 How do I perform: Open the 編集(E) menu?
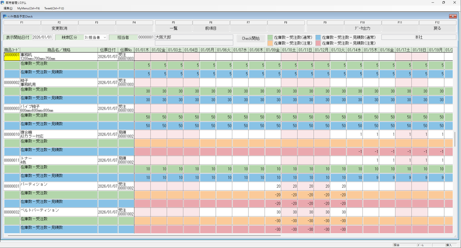8,8
